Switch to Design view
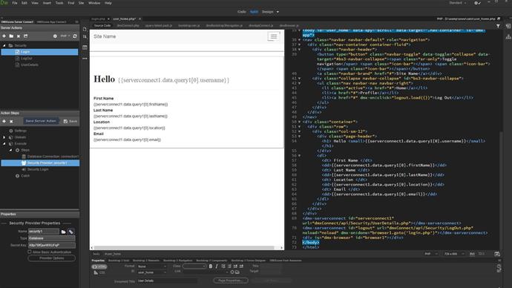Screen dimensions: 512x288 pyautogui.click(x=267, y=12)
